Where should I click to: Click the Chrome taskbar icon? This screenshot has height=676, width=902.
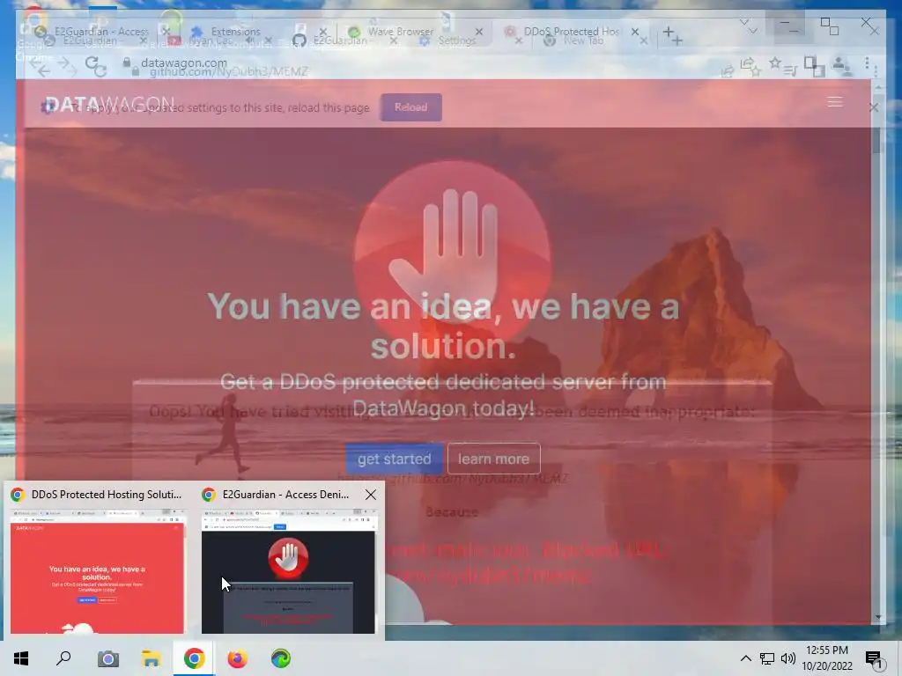(195, 658)
